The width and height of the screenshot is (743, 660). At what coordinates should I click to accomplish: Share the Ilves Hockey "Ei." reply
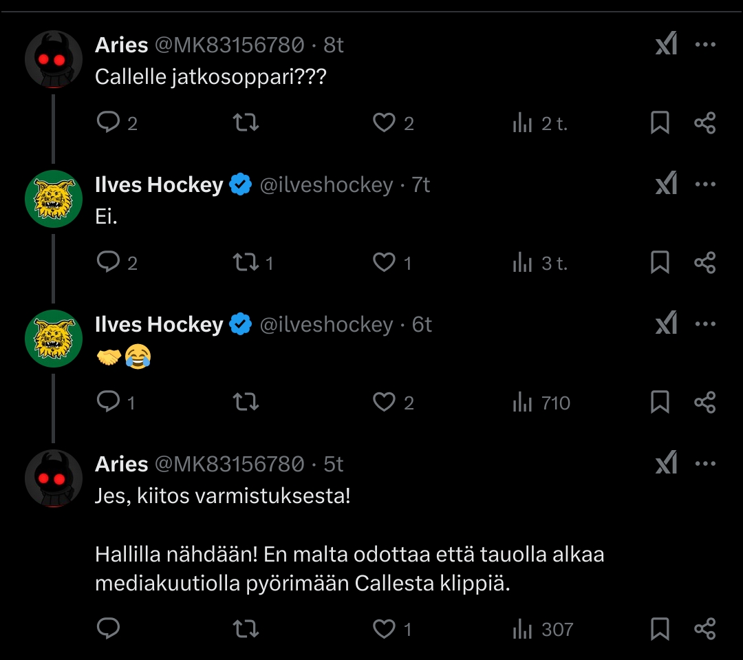tap(705, 263)
